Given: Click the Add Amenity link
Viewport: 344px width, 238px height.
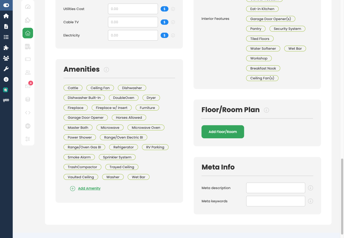Looking at the screenshot, I should [x=89, y=188].
